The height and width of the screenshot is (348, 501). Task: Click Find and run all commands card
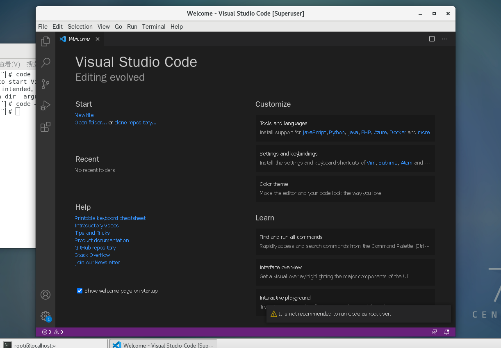(x=345, y=242)
